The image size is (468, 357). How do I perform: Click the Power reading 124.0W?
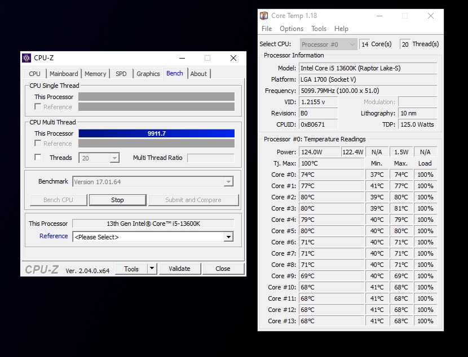tap(320, 152)
